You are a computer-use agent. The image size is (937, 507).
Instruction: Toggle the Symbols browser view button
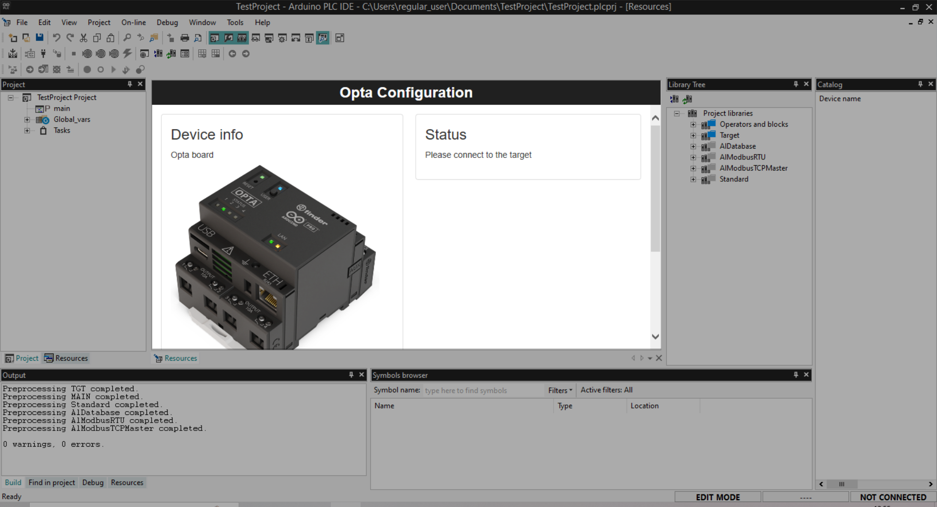(323, 38)
